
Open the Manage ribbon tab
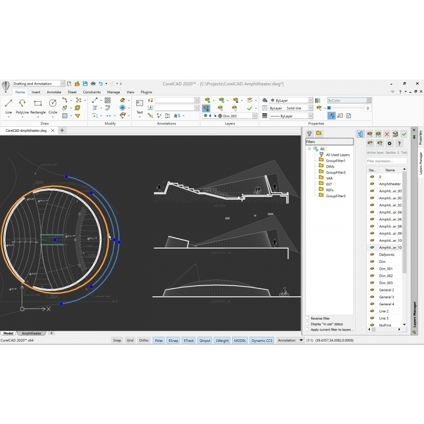tap(113, 92)
